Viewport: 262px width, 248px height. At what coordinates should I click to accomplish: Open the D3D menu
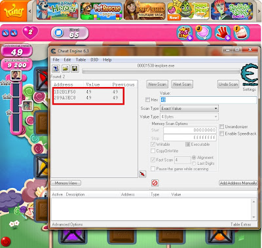coord(94,60)
